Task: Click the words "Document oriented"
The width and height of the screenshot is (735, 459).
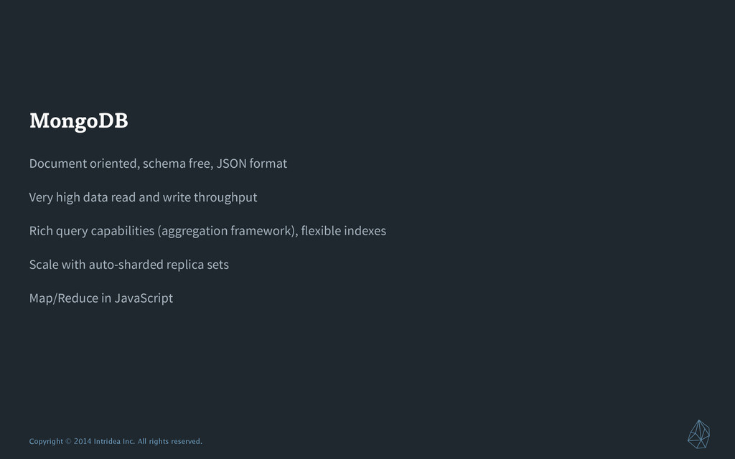Action: coord(85,164)
